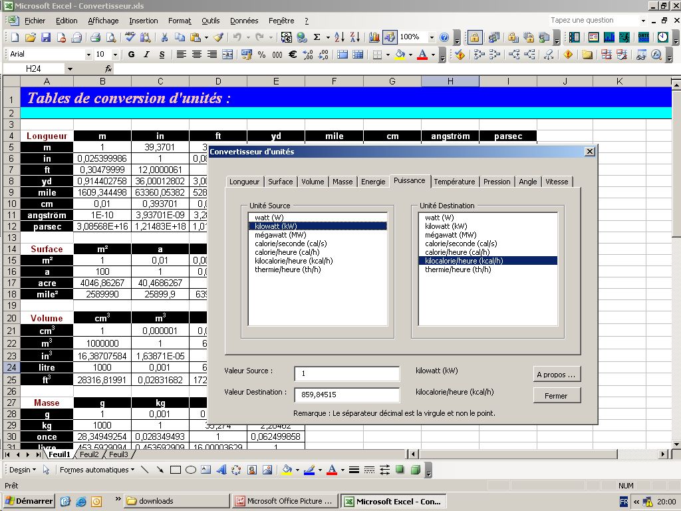
Task: Select watt (W) in the Unité Destination list
Action: point(487,218)
